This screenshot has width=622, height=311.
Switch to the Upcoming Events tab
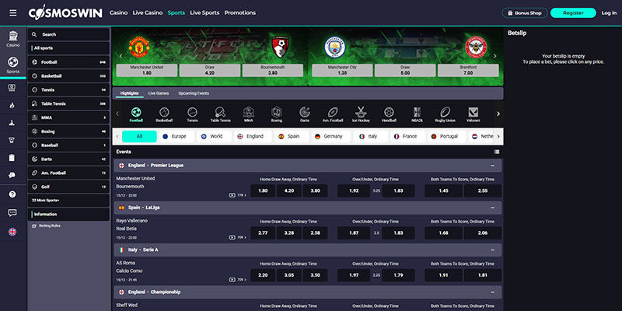[194, 93]
